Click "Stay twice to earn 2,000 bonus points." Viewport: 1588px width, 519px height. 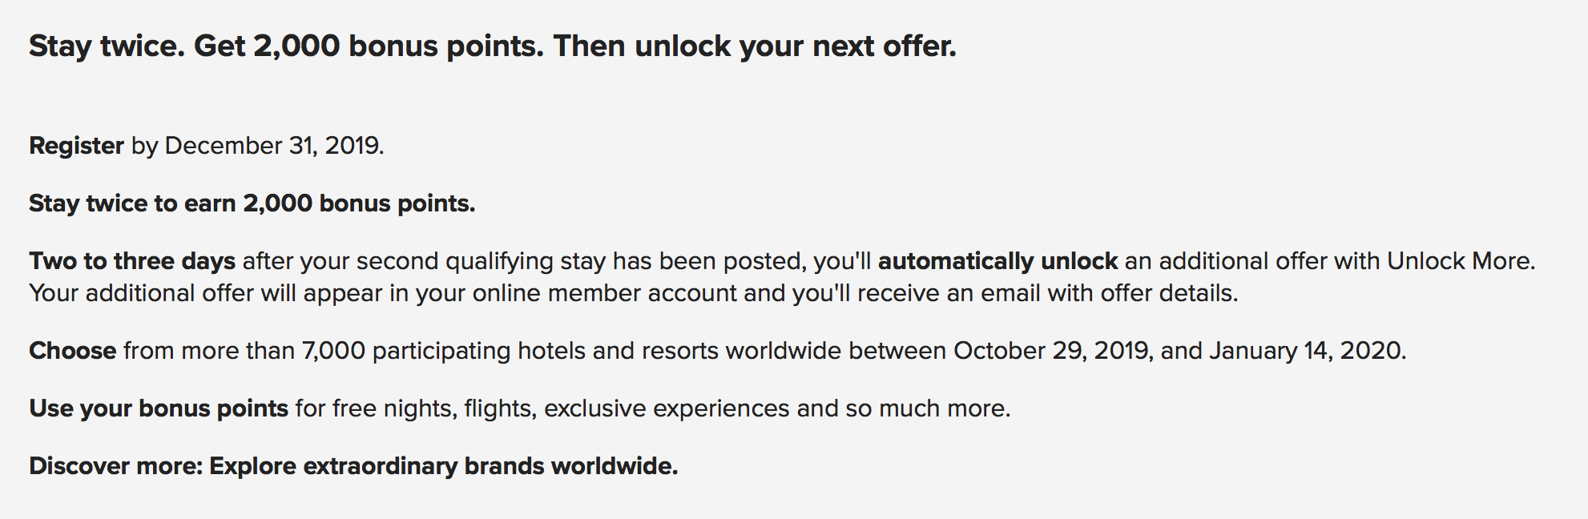252,203
